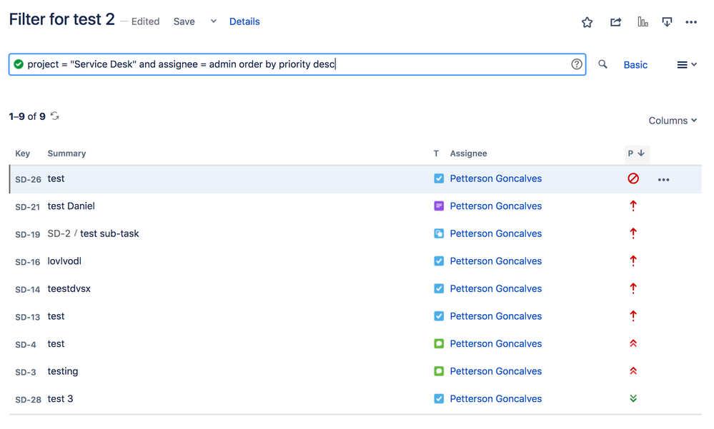This screenshot has height=429, width=714.
Task: Open the top-right more options ellipsis
Action: pos(691,22)
